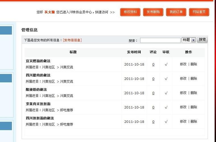Click the 搜索 button

pyautogui.click(x=202, y=40)
